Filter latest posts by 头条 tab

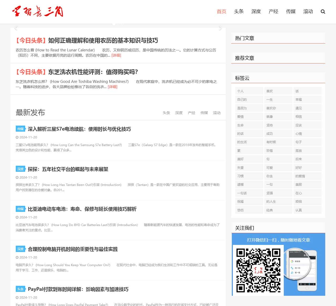[x=166, y=113]
